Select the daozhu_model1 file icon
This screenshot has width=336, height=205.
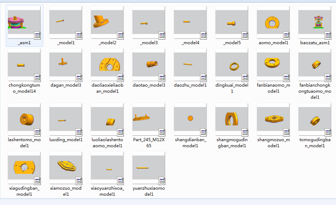(x=190, y=65)
